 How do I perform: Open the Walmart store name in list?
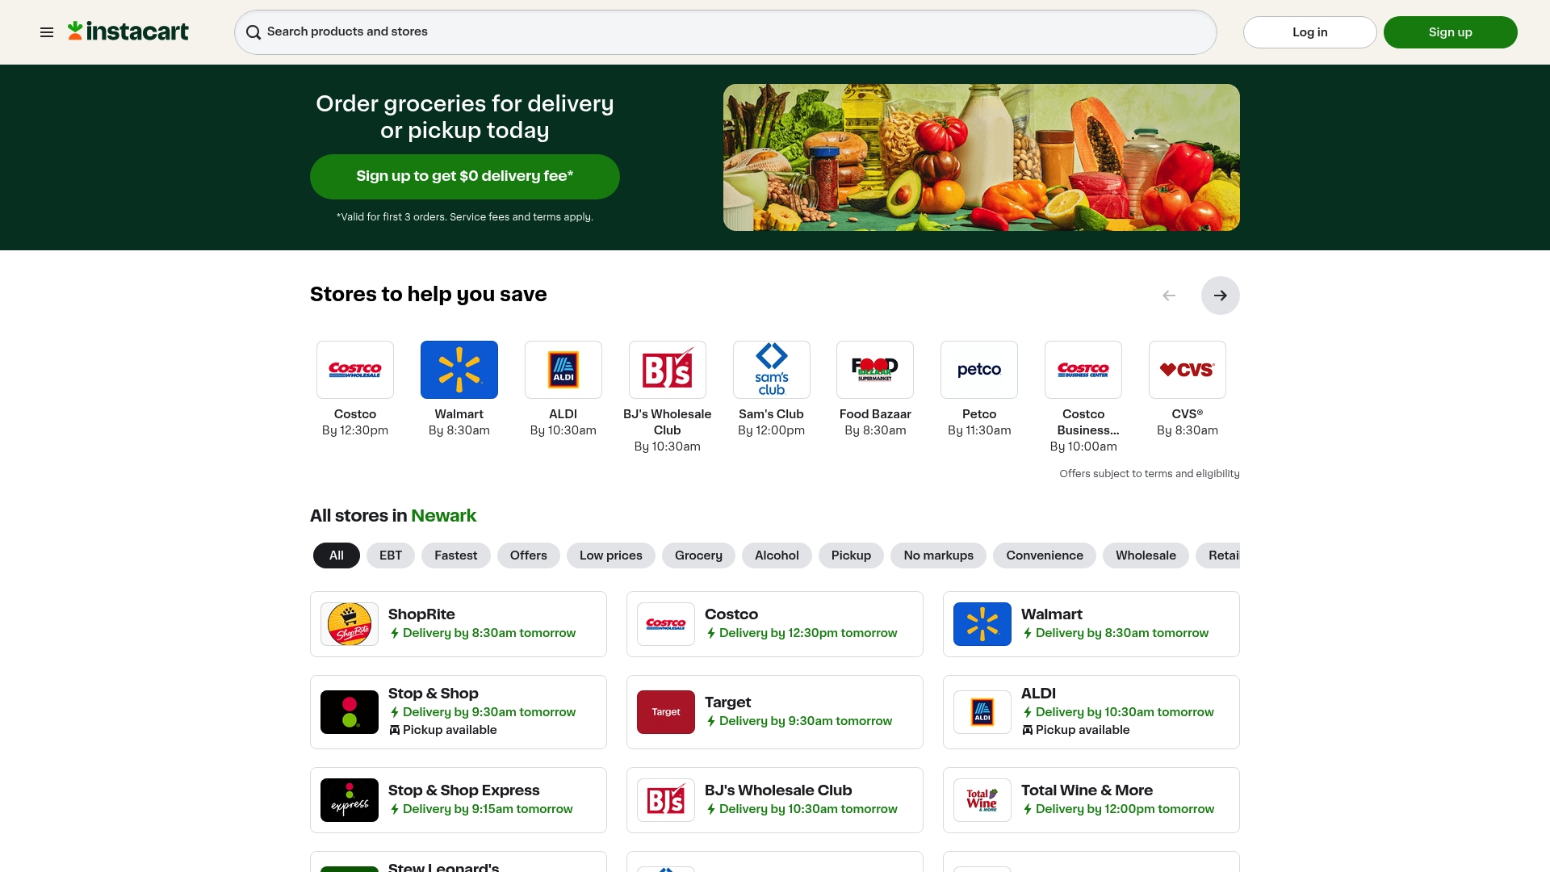tap(1052, 614)
